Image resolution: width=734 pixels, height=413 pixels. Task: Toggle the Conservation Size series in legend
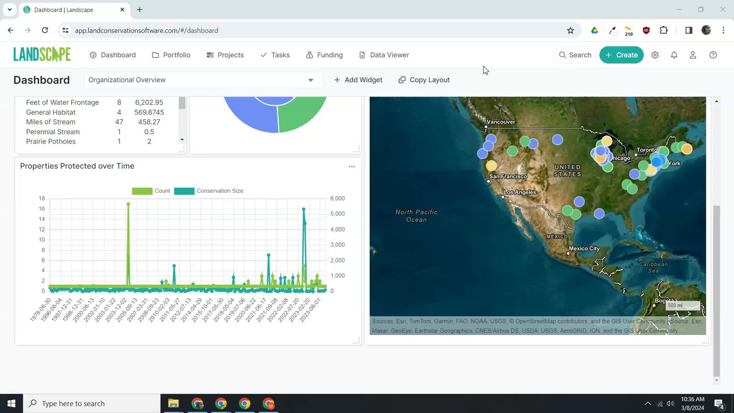click(x=209, y=191)
